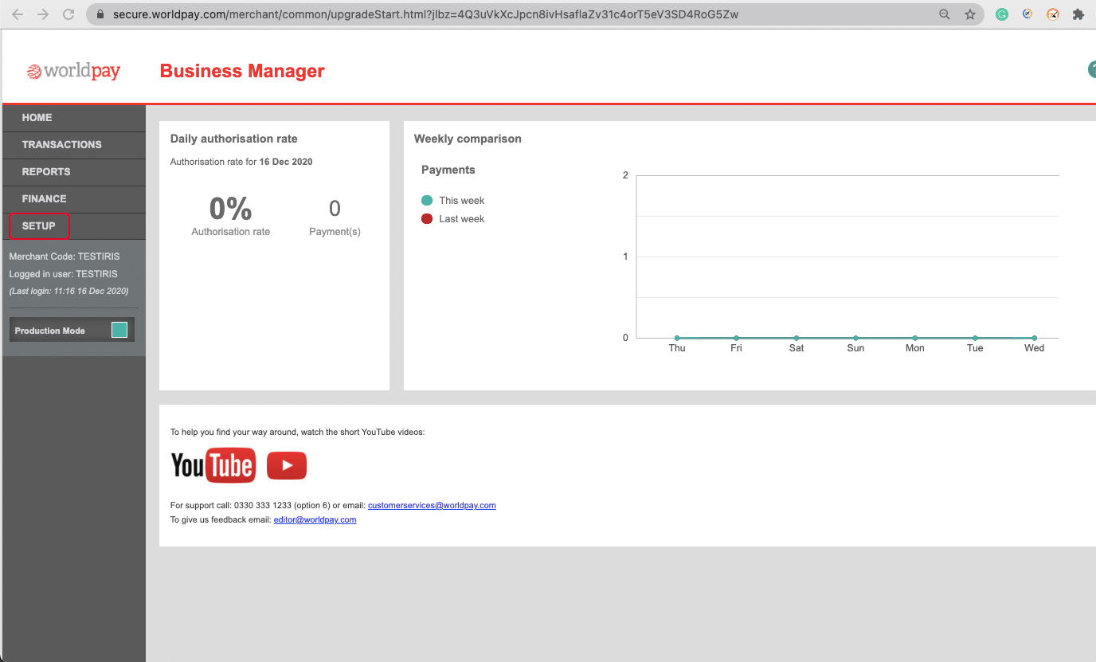This screenshot has height=662, width=1096.
Task: Click the Worldpay logo
Action: coord(73,72)
